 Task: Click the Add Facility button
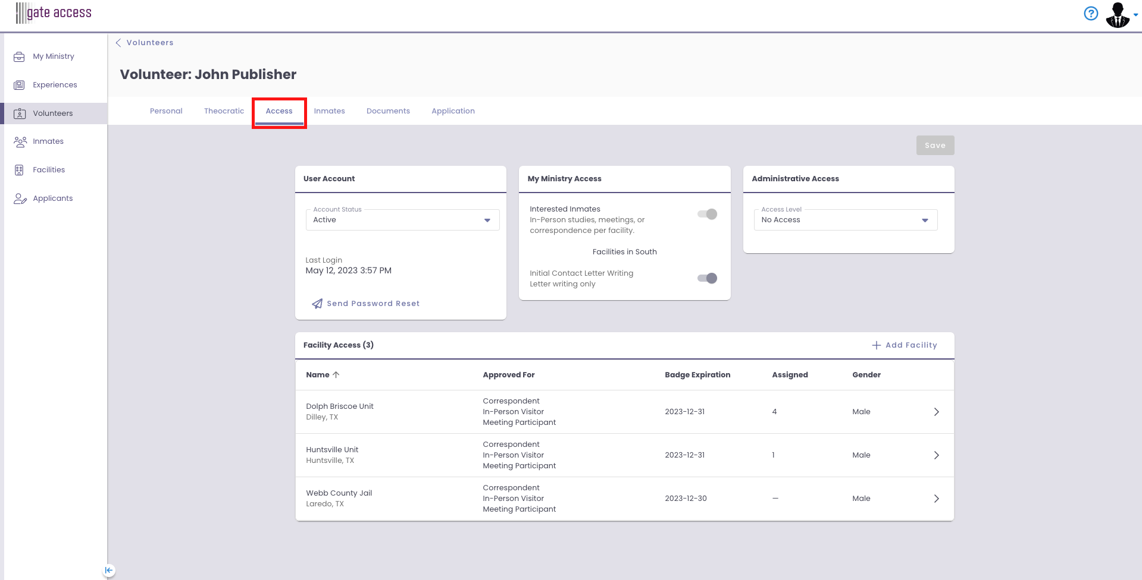click(x=905, y=345)
